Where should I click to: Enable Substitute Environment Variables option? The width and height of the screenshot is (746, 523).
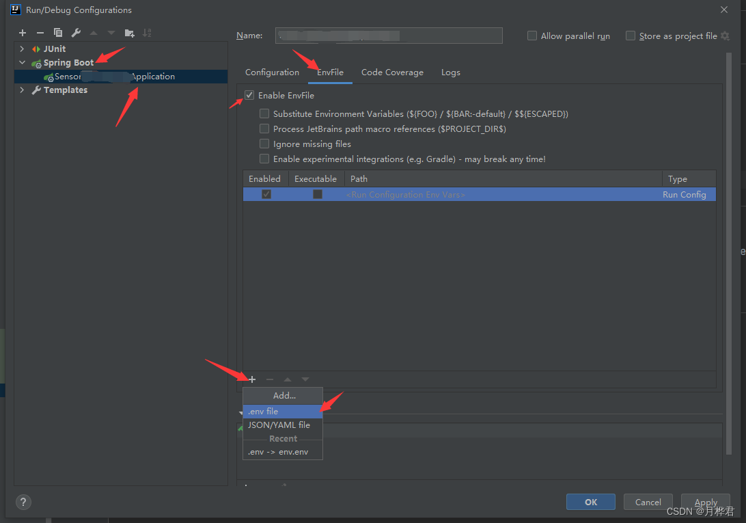pyautogui.click(x=264, y=113)
